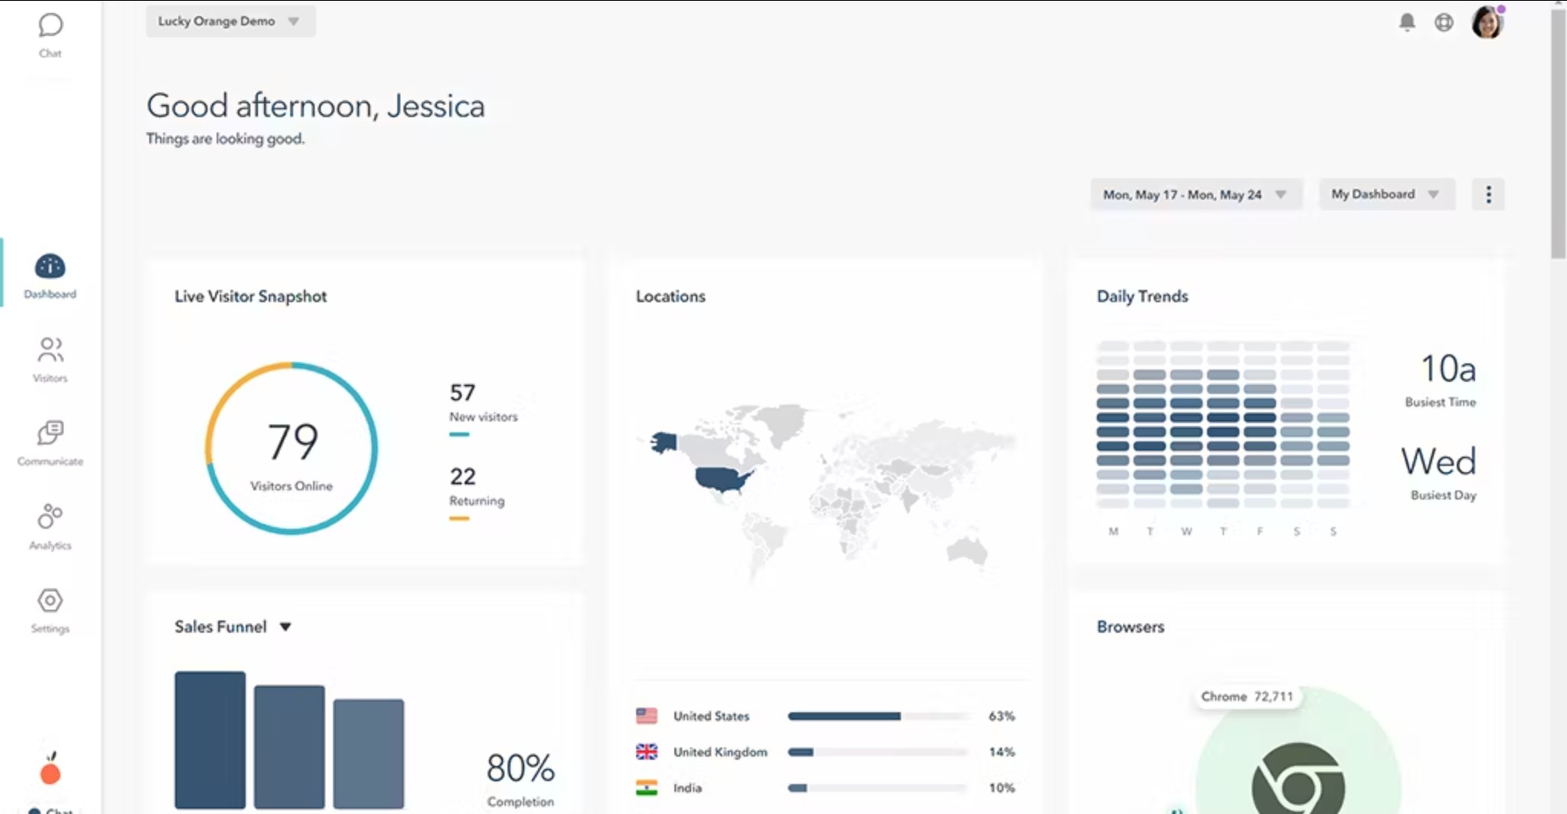Click the United States percentage bar
This screenshot has width=1567, height=814.
(878, 716)
